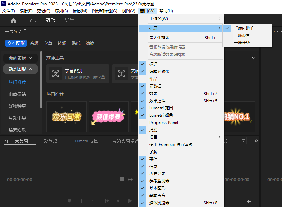Open the 帮助 menu

point(167,11)
